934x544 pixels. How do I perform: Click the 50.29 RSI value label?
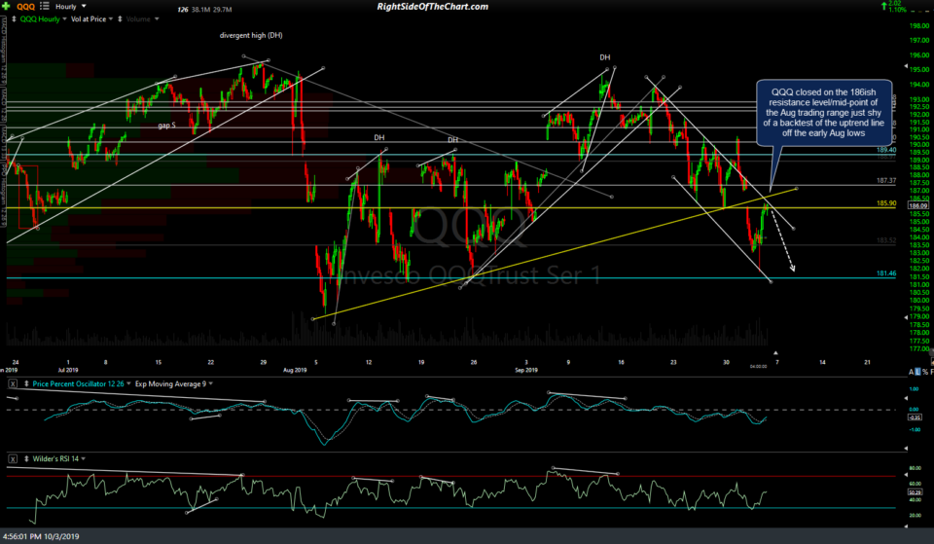point(915,492)
